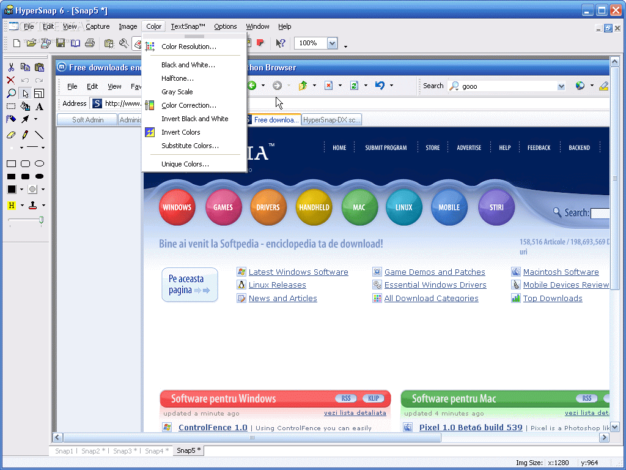Click the Paste clipboard icon in toolbox
Viewport: 626px width, 470px height.
[x=39, y=67]
